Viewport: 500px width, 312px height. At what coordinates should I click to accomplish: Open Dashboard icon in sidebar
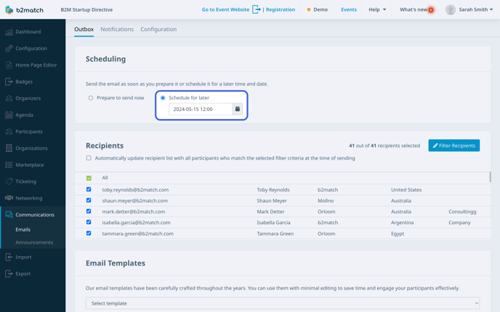(x=9, y=32)
